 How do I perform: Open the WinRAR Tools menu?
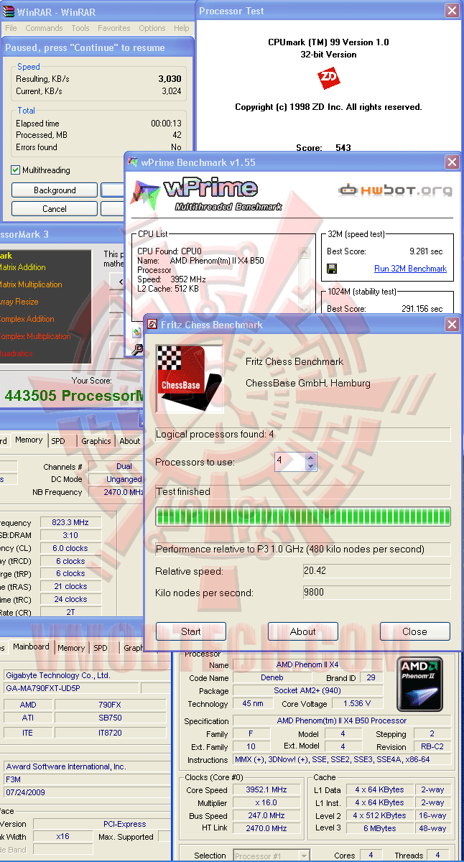point(80,28)
